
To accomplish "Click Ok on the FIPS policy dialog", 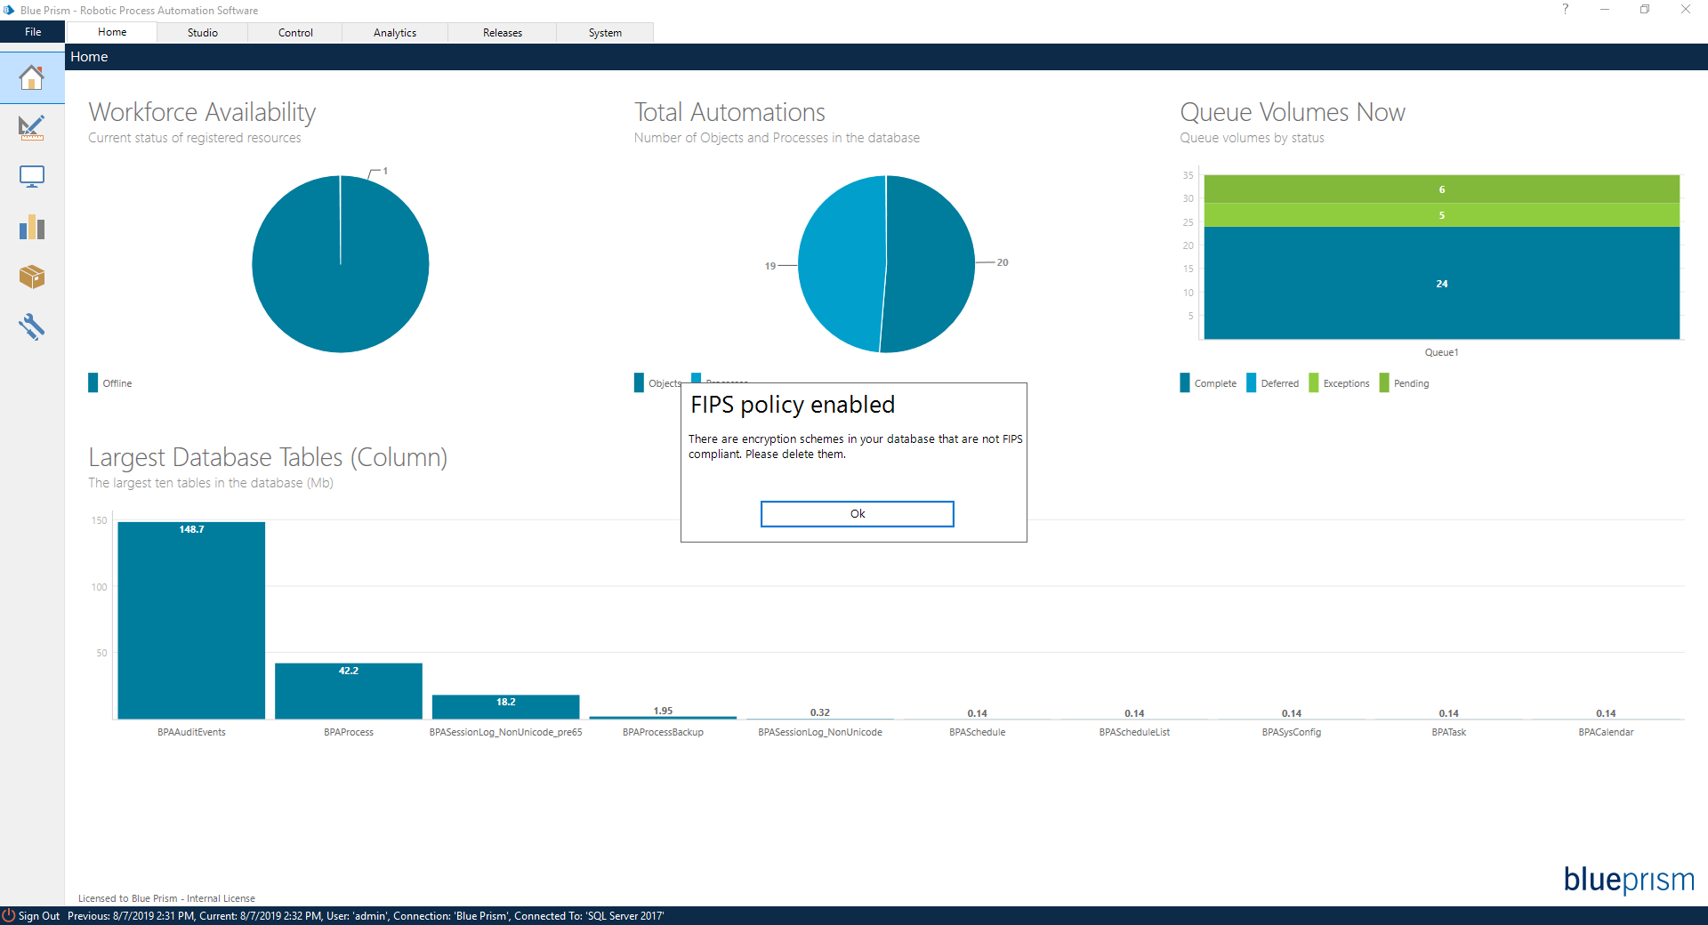I will click(857, 514).
